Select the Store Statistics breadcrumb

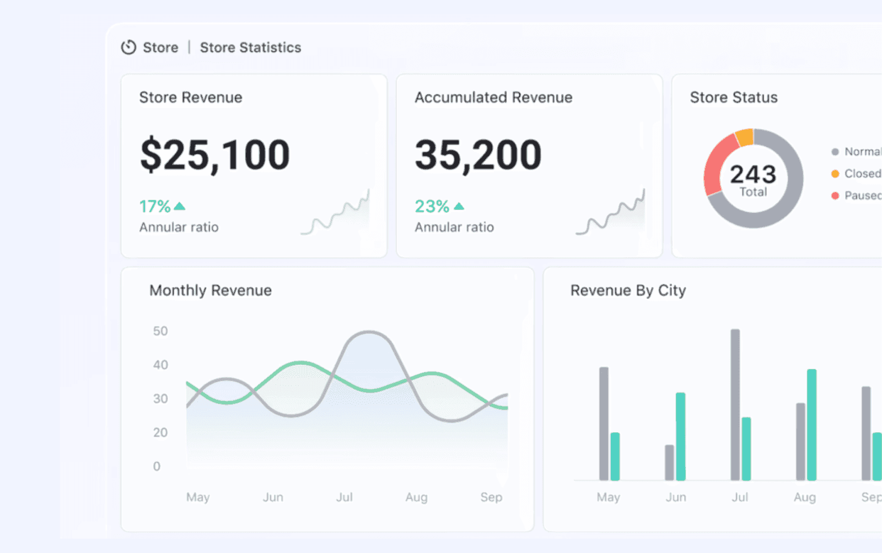click(x=250, y=47)
